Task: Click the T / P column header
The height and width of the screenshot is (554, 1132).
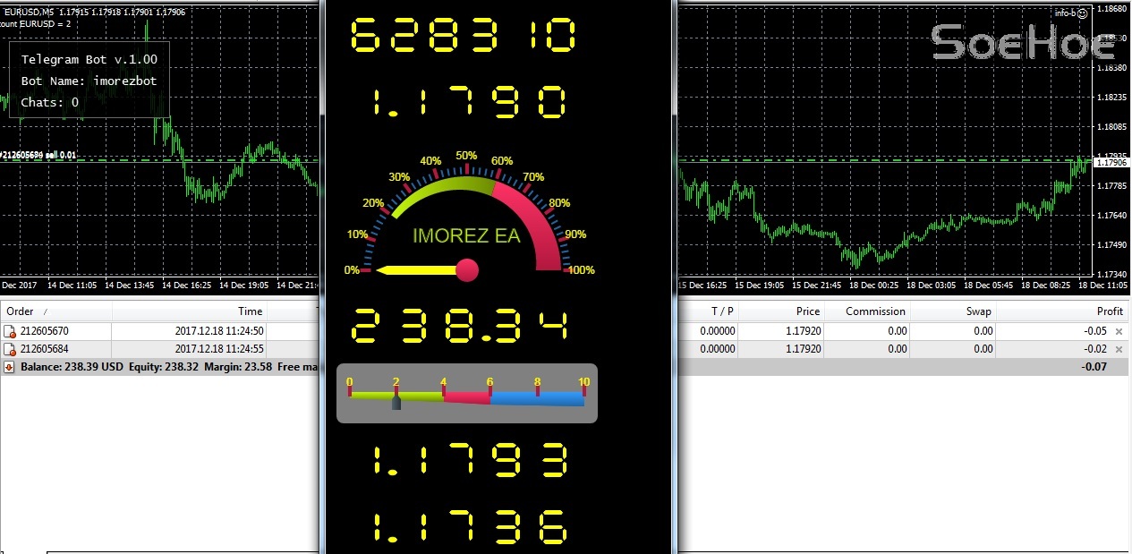Action: [722, 311]
